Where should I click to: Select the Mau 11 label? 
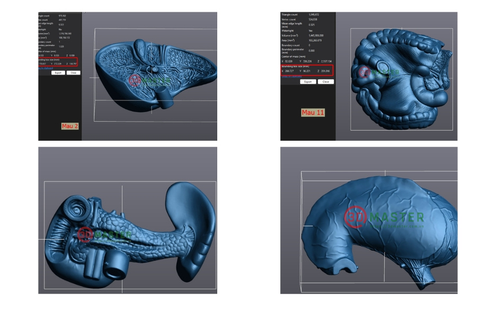(x=312, y=112)
